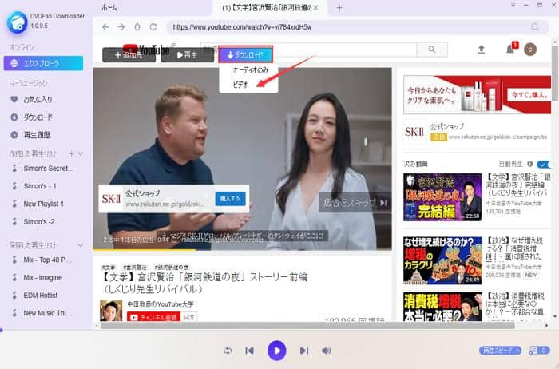The image size is (559, 369).
Task: Click the YouTube search magnifier button
Action: 432,50
